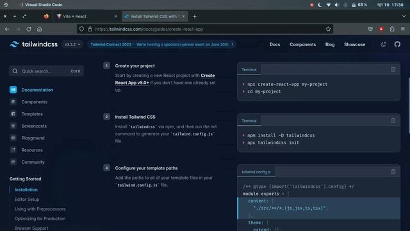Close the Install Tailwind CSS tab
The width and height of the screenshot is (410, 231).
tap(183, 16)
